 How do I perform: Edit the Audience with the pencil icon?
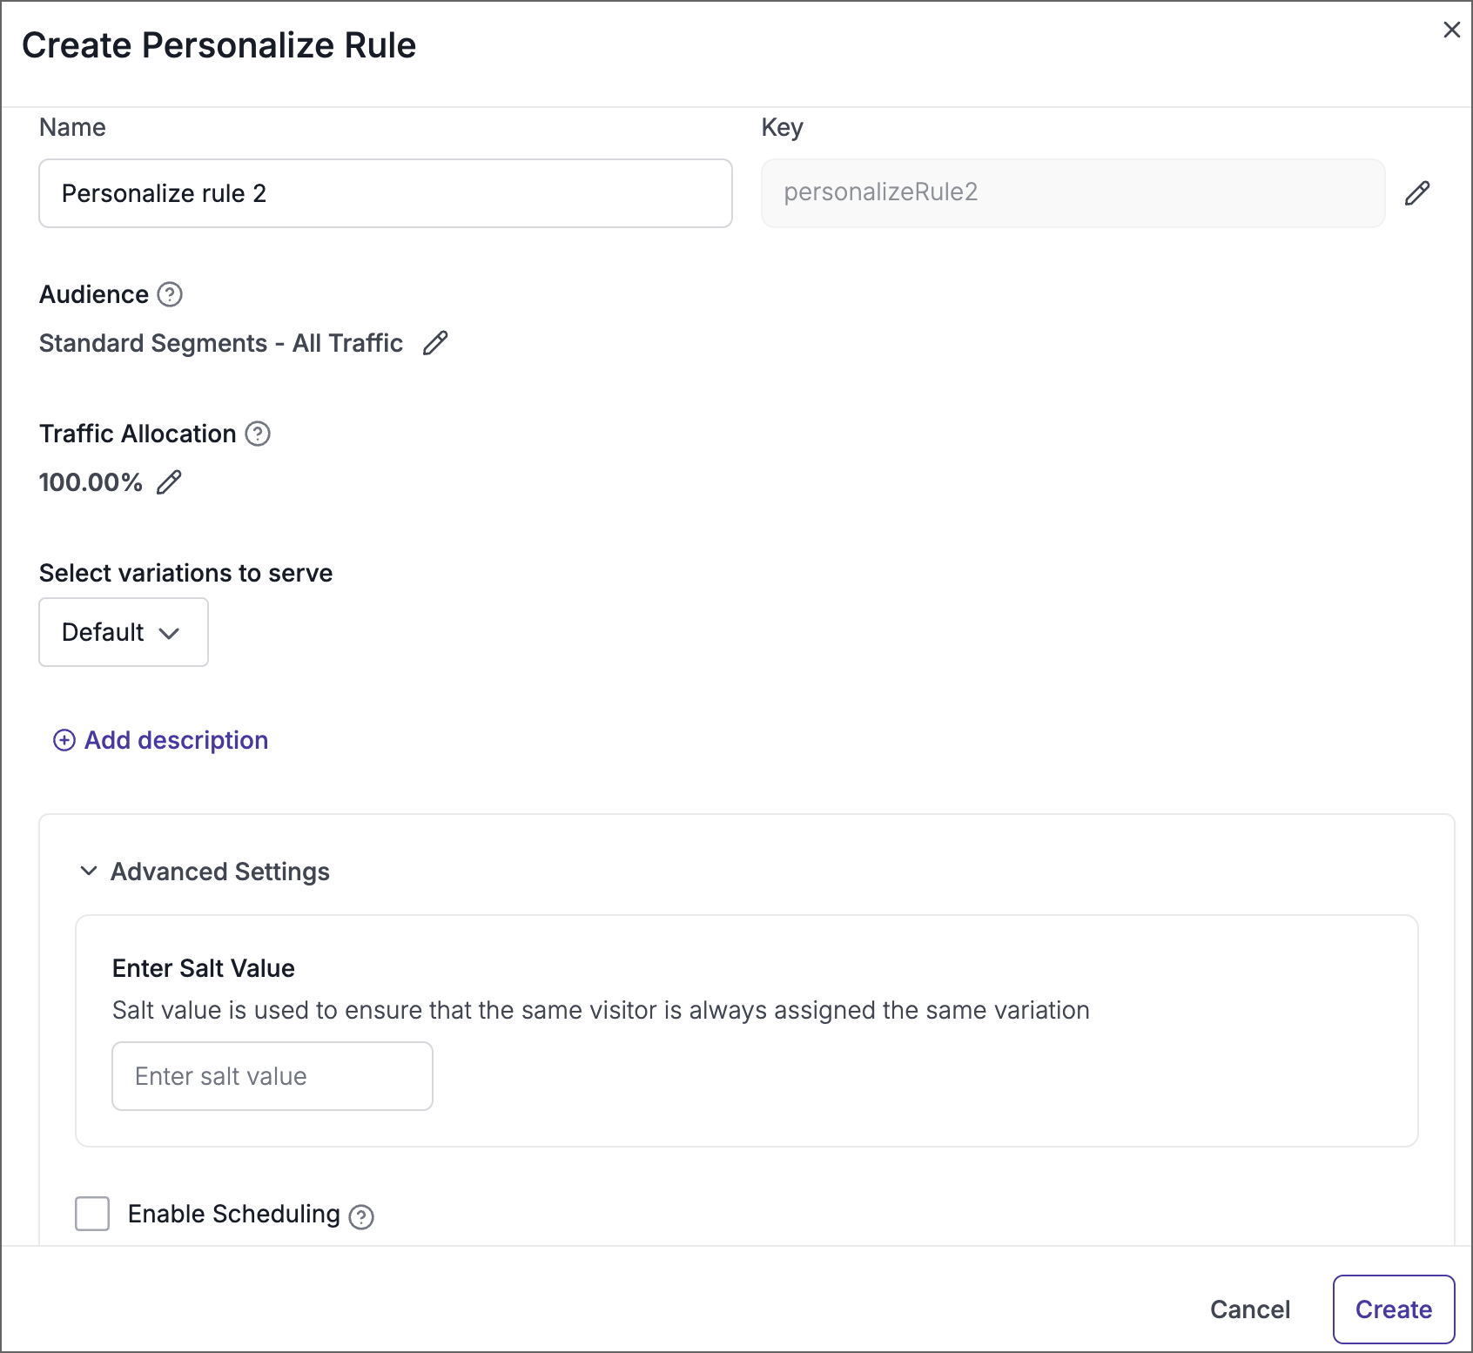(x=435, y=343)
